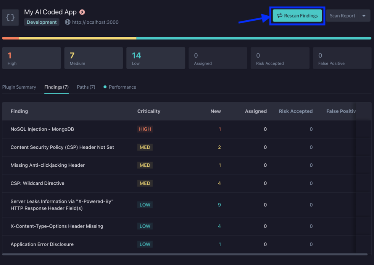
Task: Click the lightning bolt badge beside app name
Action: coord(82,12)
